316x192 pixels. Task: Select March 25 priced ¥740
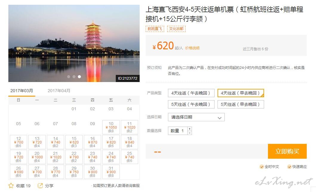(x=130, y=157)
